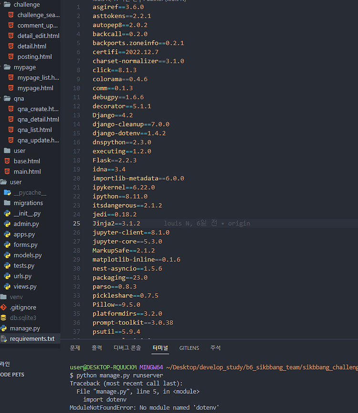
Task: Switch to the 출력 (Output) tab
Action: (96, 348)
